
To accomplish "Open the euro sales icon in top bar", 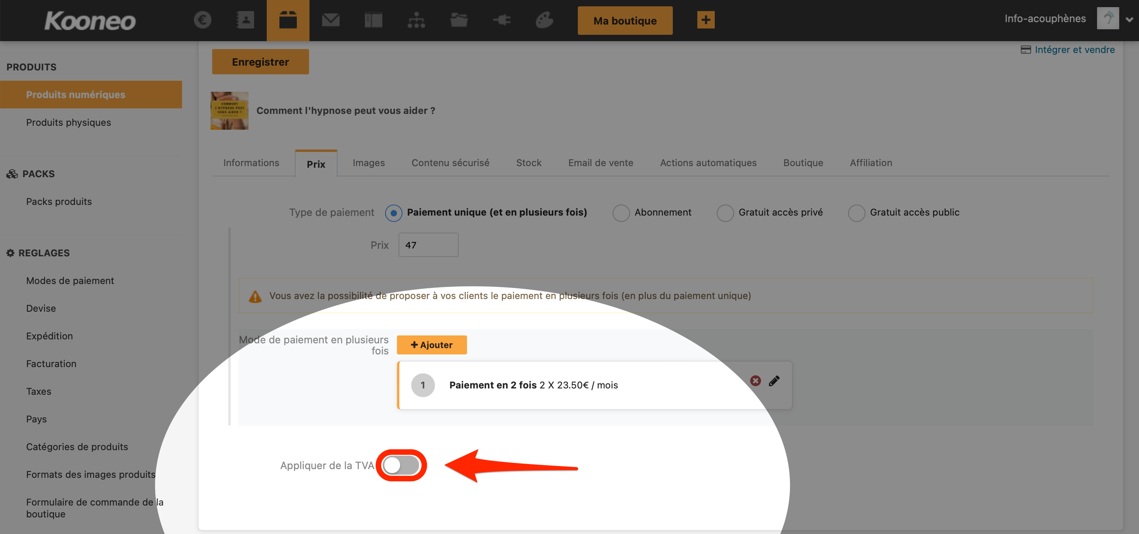I will point(203,20).
